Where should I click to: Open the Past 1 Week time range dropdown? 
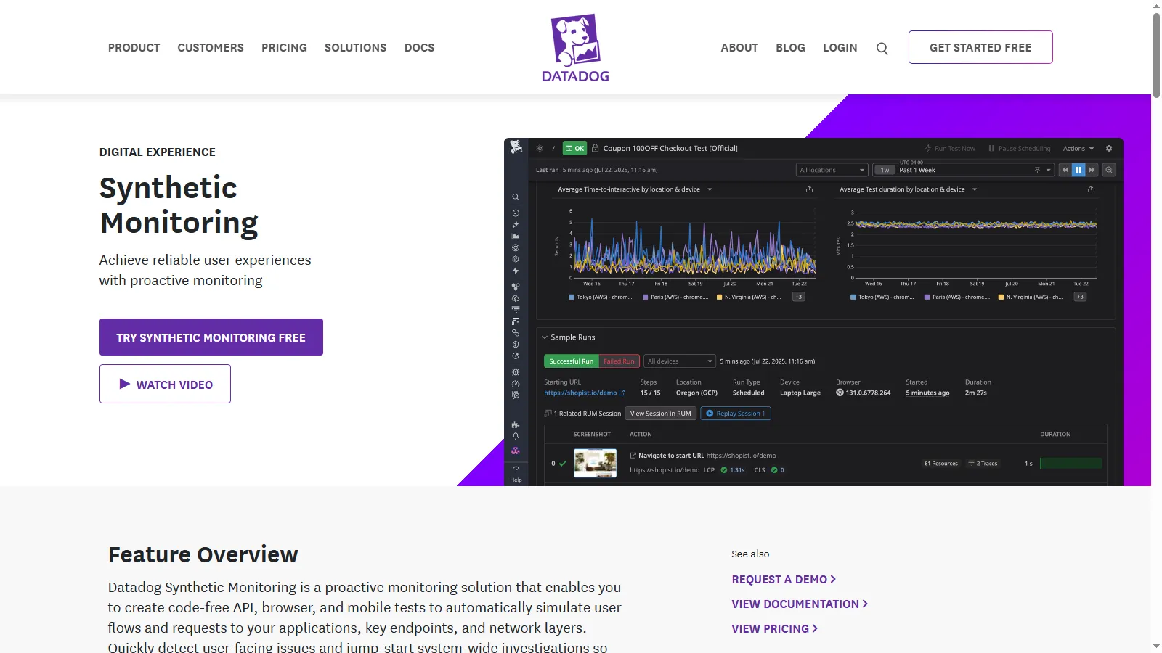964,170
